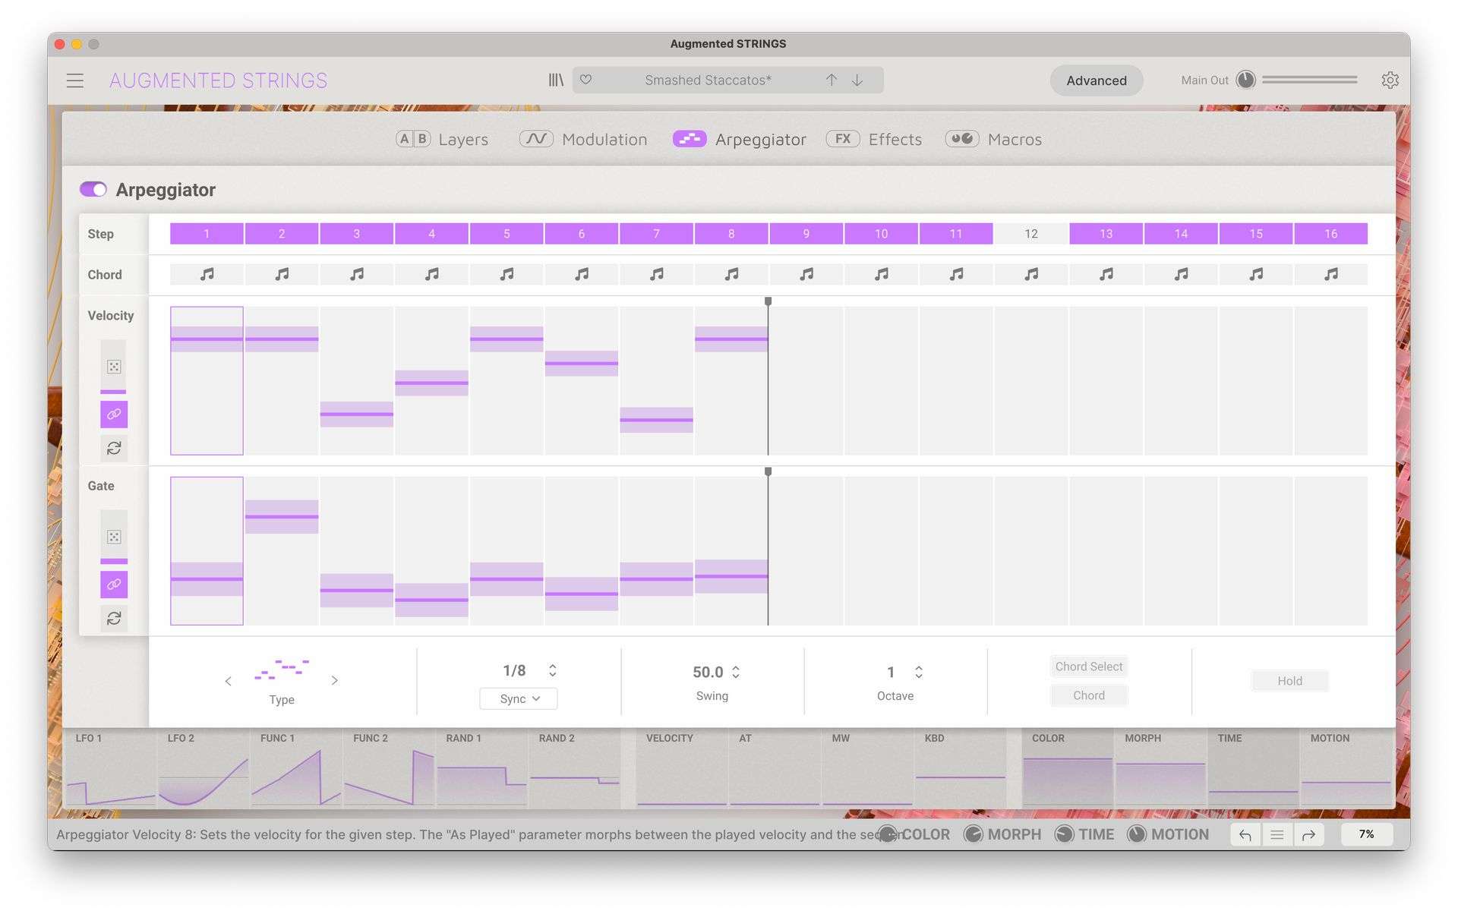
Task: Randomize velocity with the dice icon
Action: (x=114, y=367)
